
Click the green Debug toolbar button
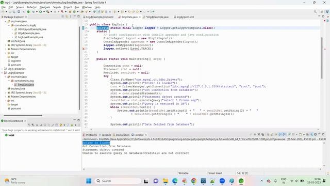click(34, 12)
